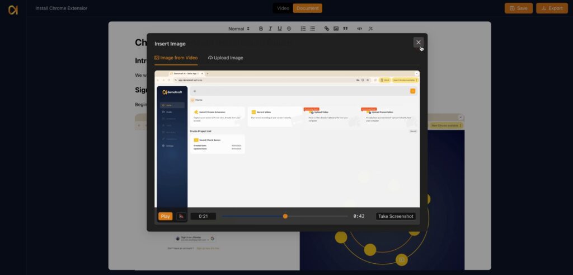
Task: Click the Save button
Action: pyautogui.click(x=518, y=8)
